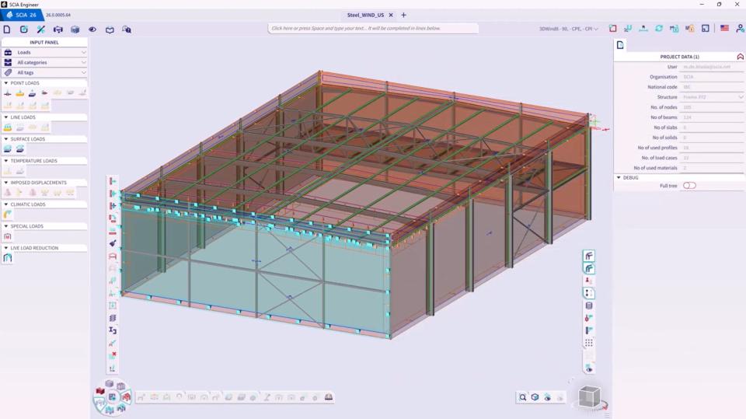Click the US flag language icon
746x419 pixels.
pyautogui.click(x=724, y=28)
